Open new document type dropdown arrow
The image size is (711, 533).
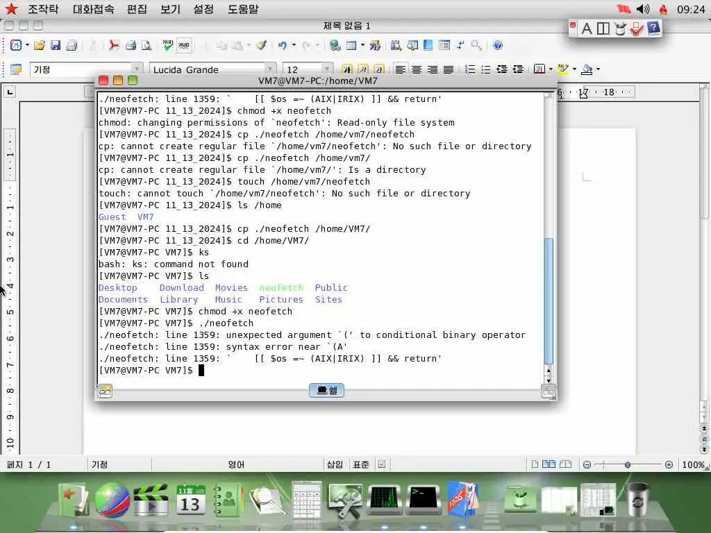coord(27,45)
